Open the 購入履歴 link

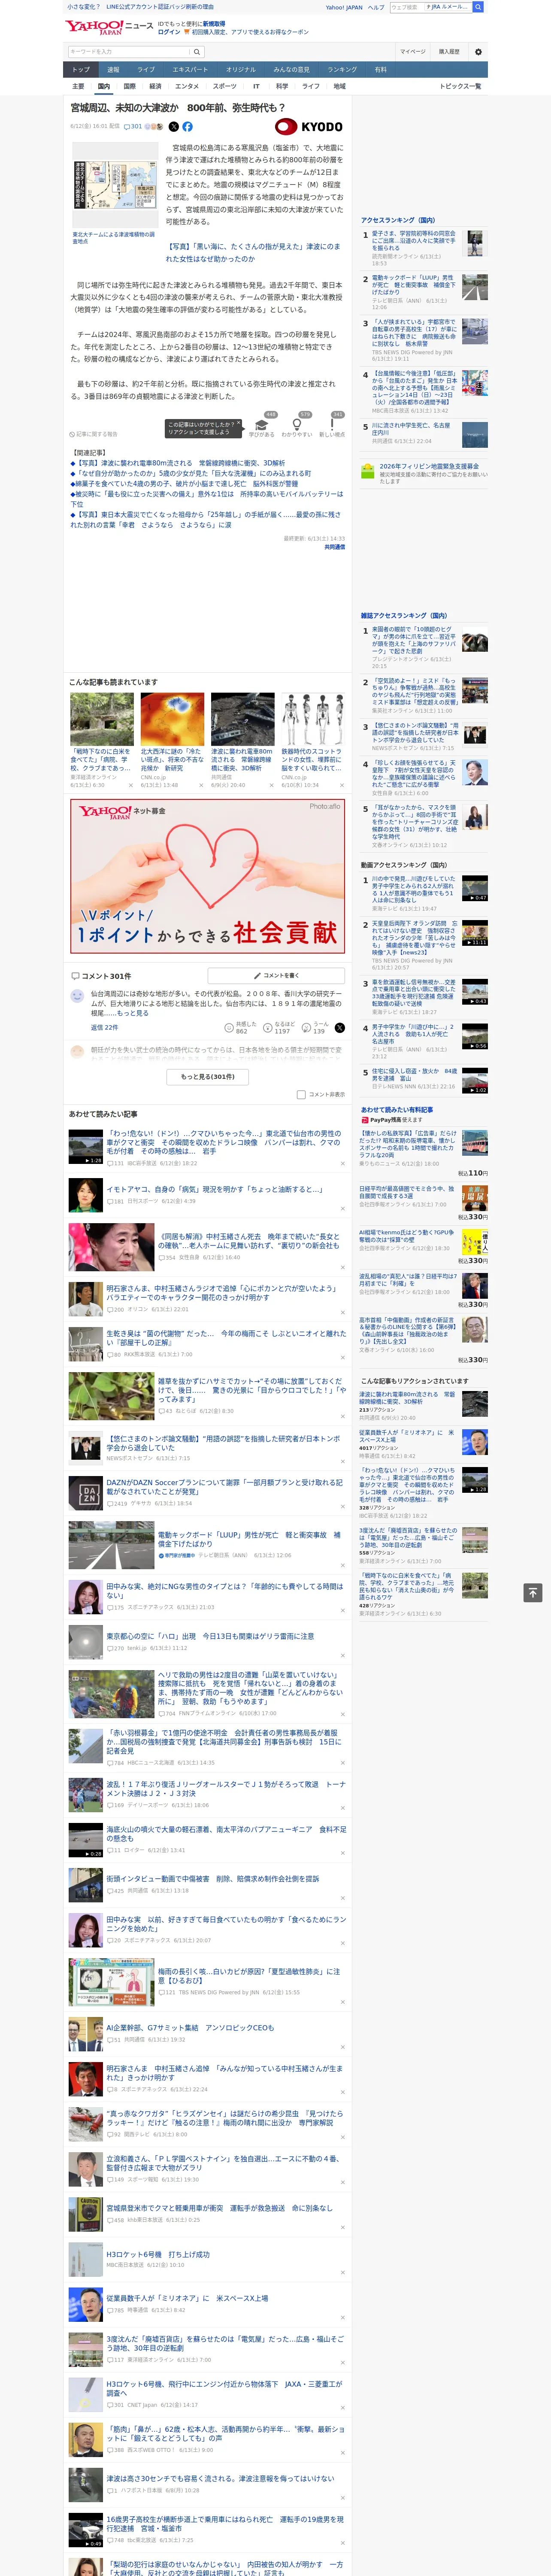tap(449, 52)
